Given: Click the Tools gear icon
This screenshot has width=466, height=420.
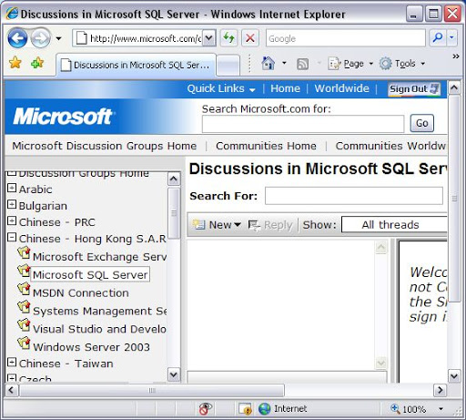Looking at the screenshot, I should coord(386,64).
